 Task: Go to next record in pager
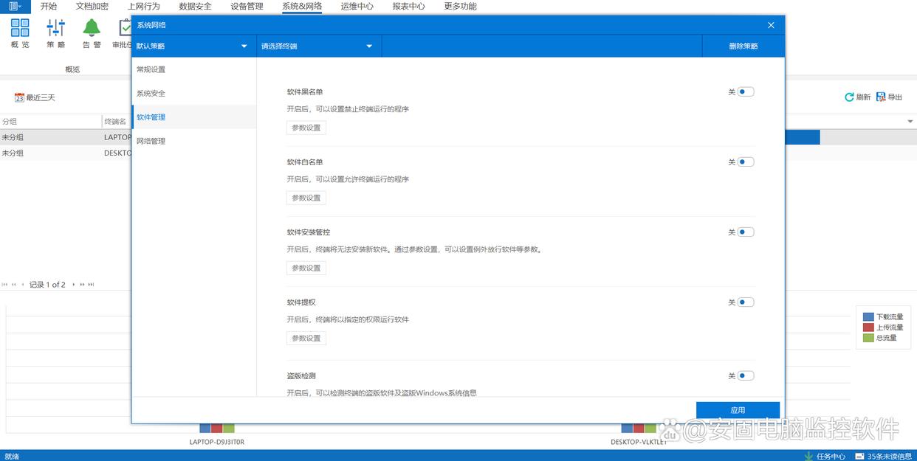(x=73, y=285)
